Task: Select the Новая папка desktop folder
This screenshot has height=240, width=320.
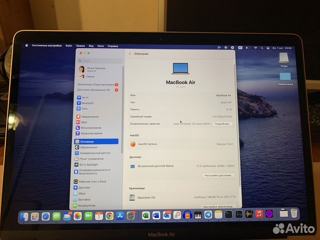Action: tap(285, 78)
